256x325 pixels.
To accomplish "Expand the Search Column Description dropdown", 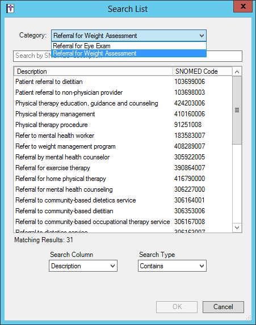I will (83, 266).
